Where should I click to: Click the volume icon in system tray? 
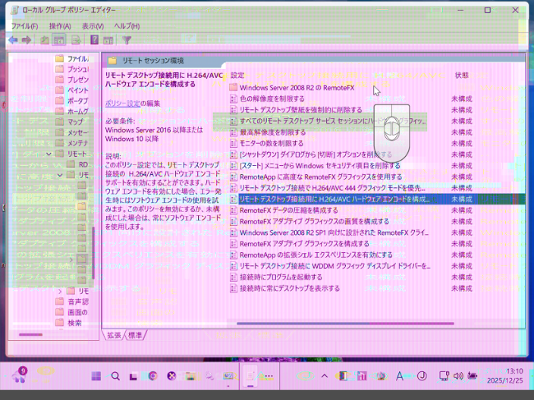click(x=457, y=376)
